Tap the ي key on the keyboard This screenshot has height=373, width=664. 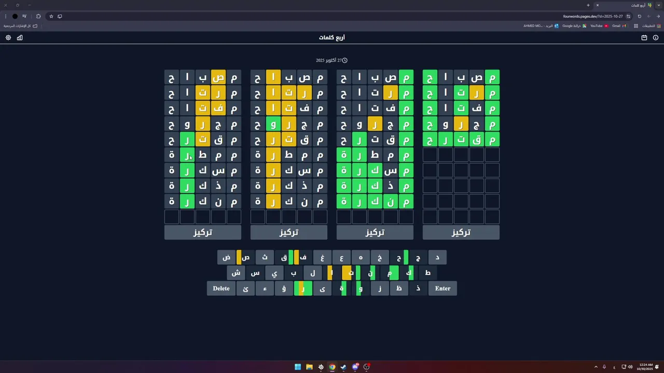(x=274, y=273)
